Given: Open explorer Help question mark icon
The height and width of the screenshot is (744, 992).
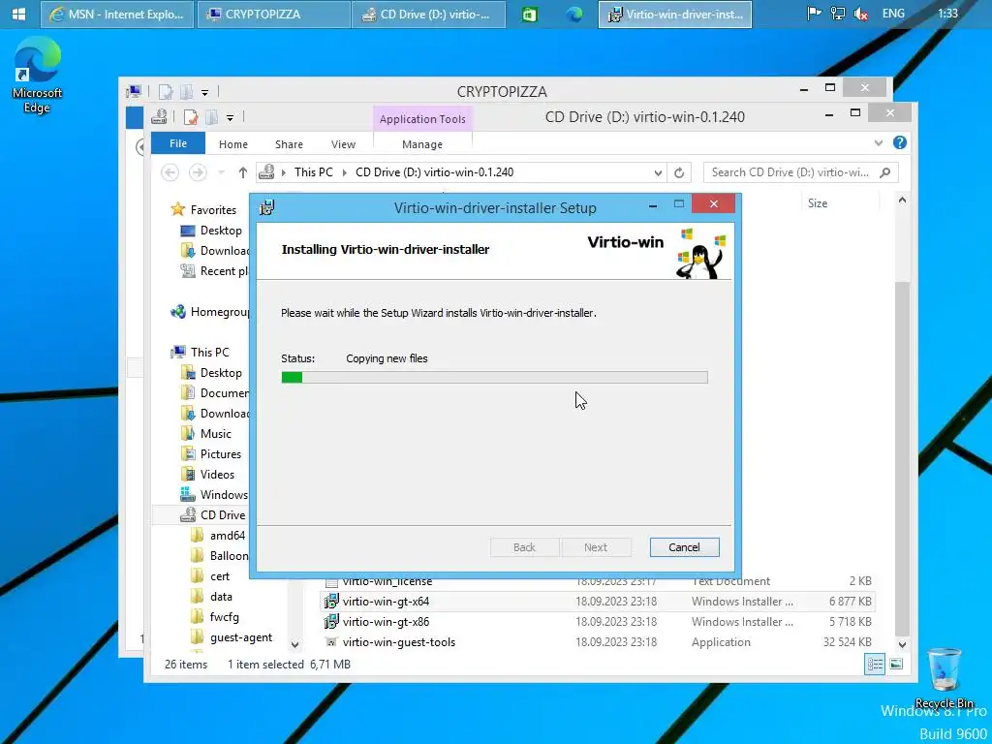Looking at the screenshot, I should (x=900, y=143).
